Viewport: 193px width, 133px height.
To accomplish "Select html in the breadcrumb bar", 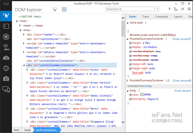I will pyautogui.click(x=17, y=130).
